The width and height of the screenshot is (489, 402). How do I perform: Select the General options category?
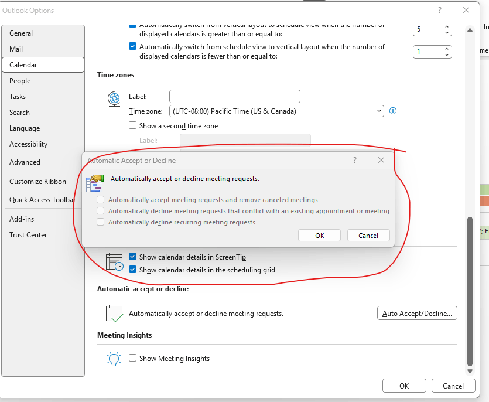tap(43, 33)
